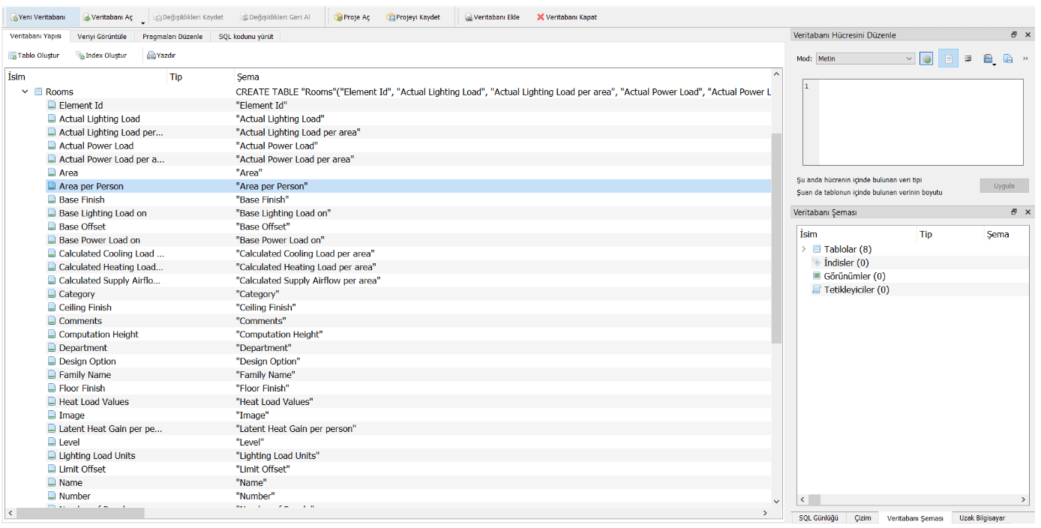1041x528 pixels.
Task: Float the Veritabanı Hücresini Düzenle panel
Action: [x=1015, y=35]
